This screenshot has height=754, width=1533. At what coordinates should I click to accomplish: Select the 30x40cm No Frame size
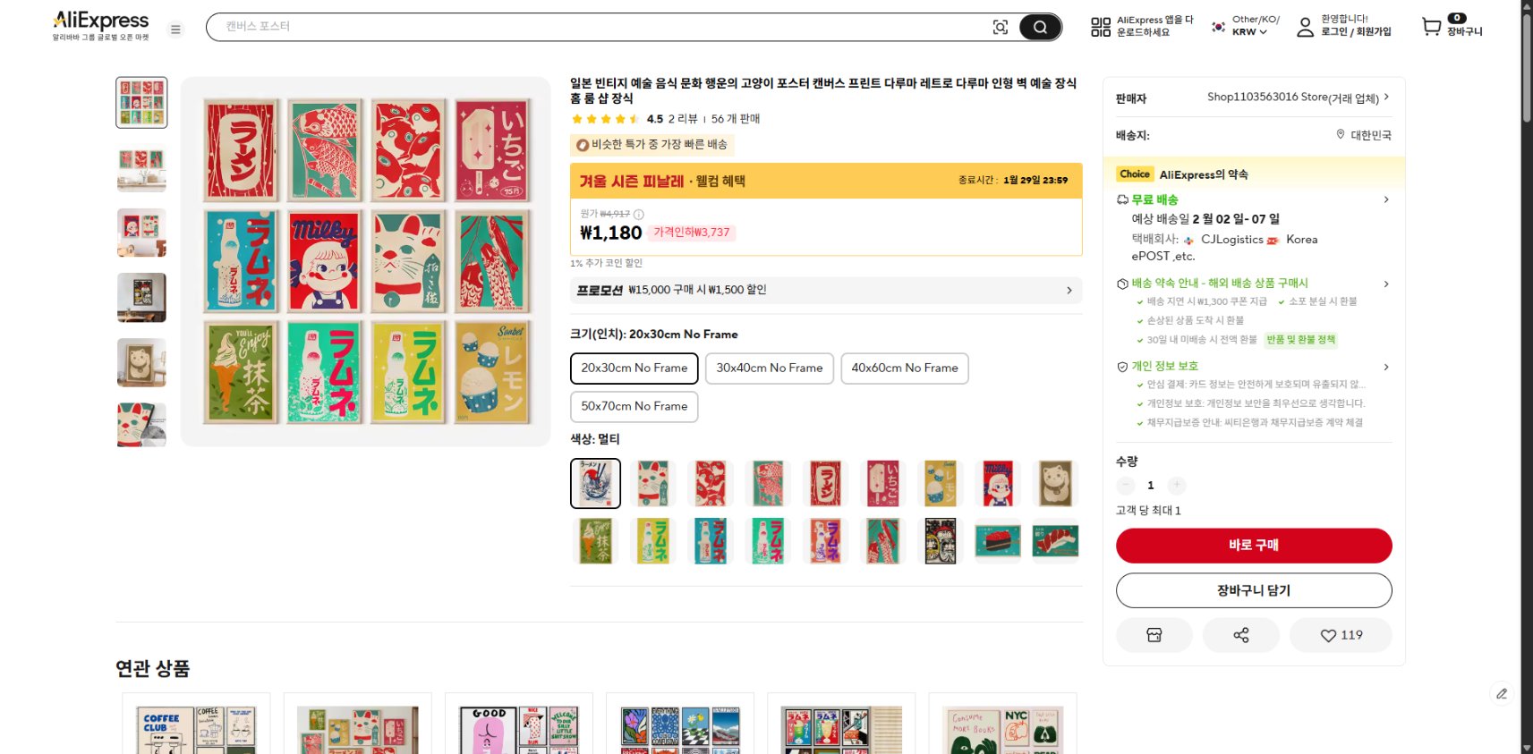(769, 369)
